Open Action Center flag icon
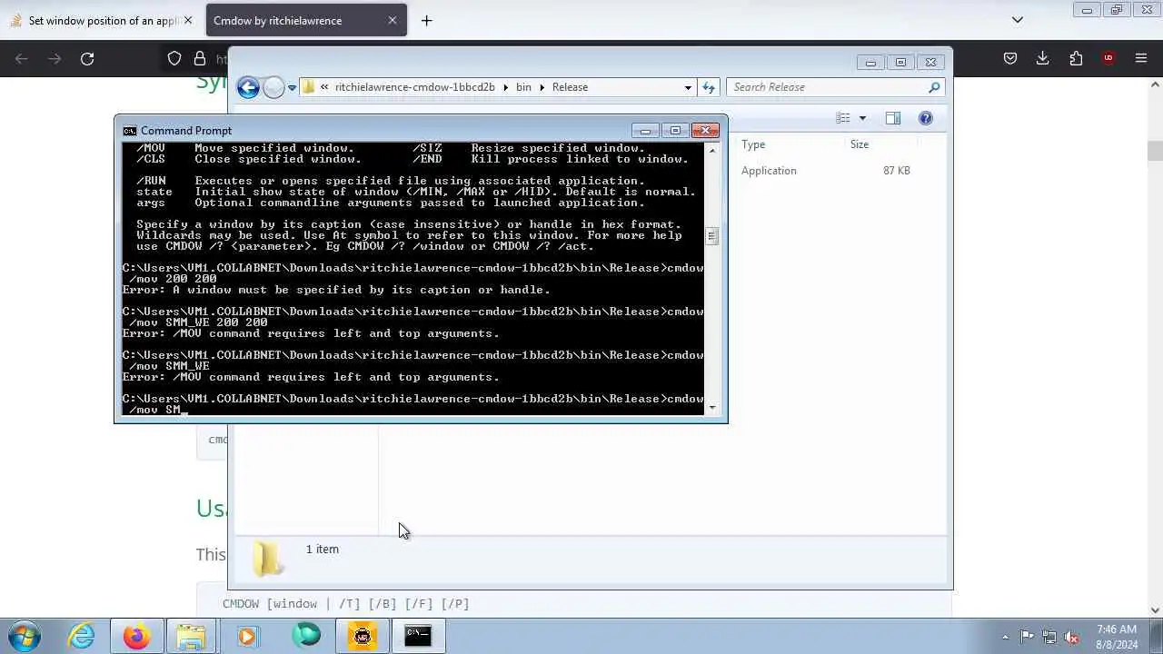This screenshot has height=654, width=1163. [x=1027, y=637]
